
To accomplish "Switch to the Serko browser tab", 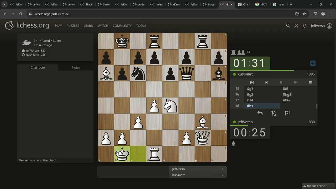I will click(x=104, y=4).
